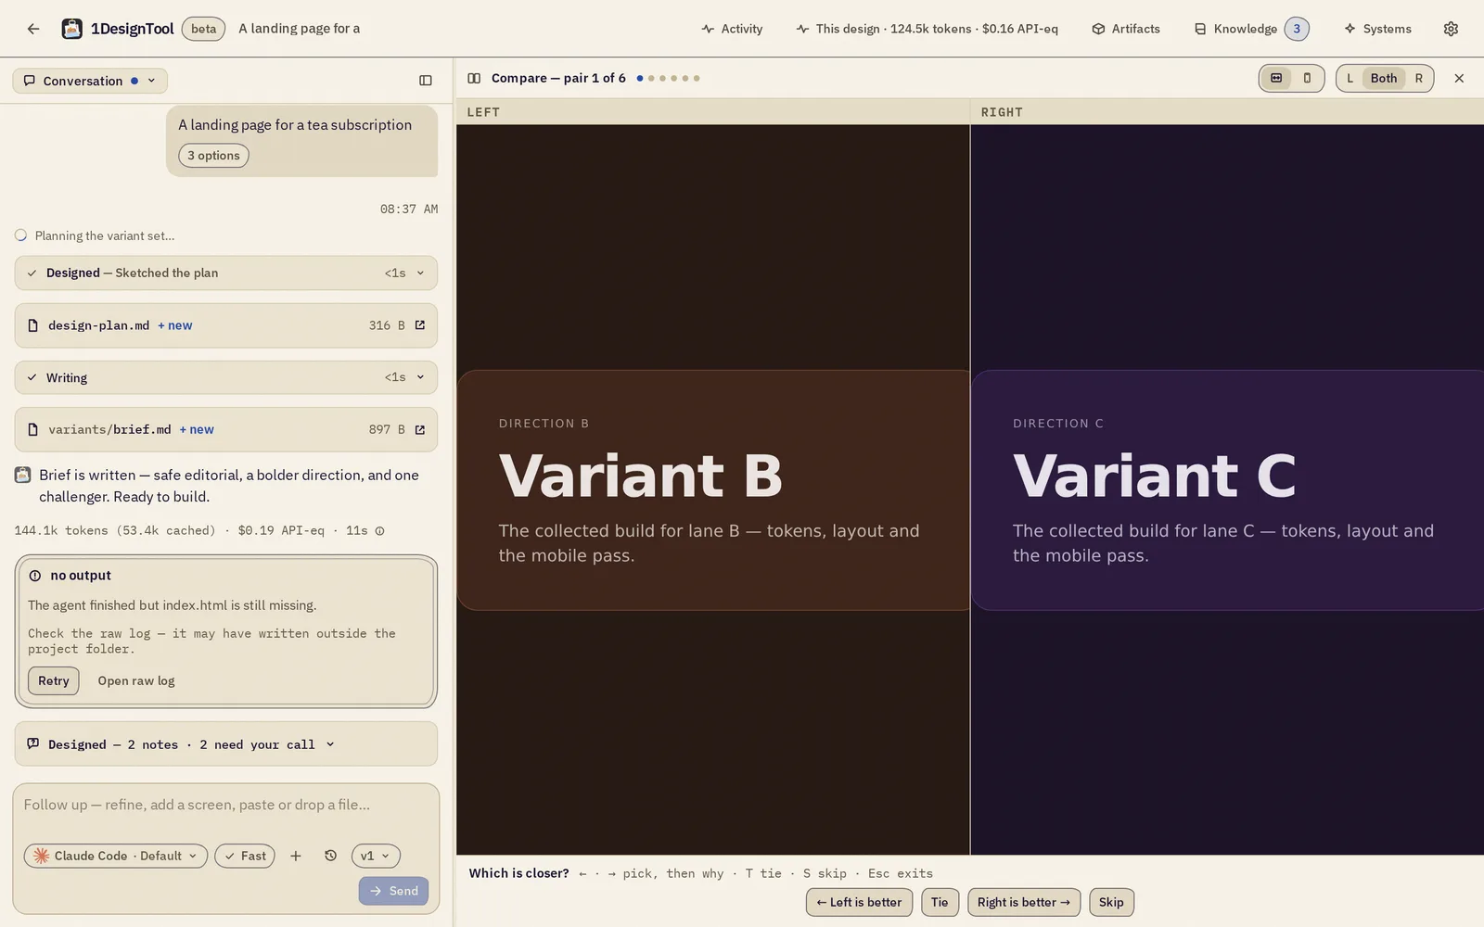Screen dimensions: 1484x927
Task: Select the Variant B preview card
Action: point(713,490)
